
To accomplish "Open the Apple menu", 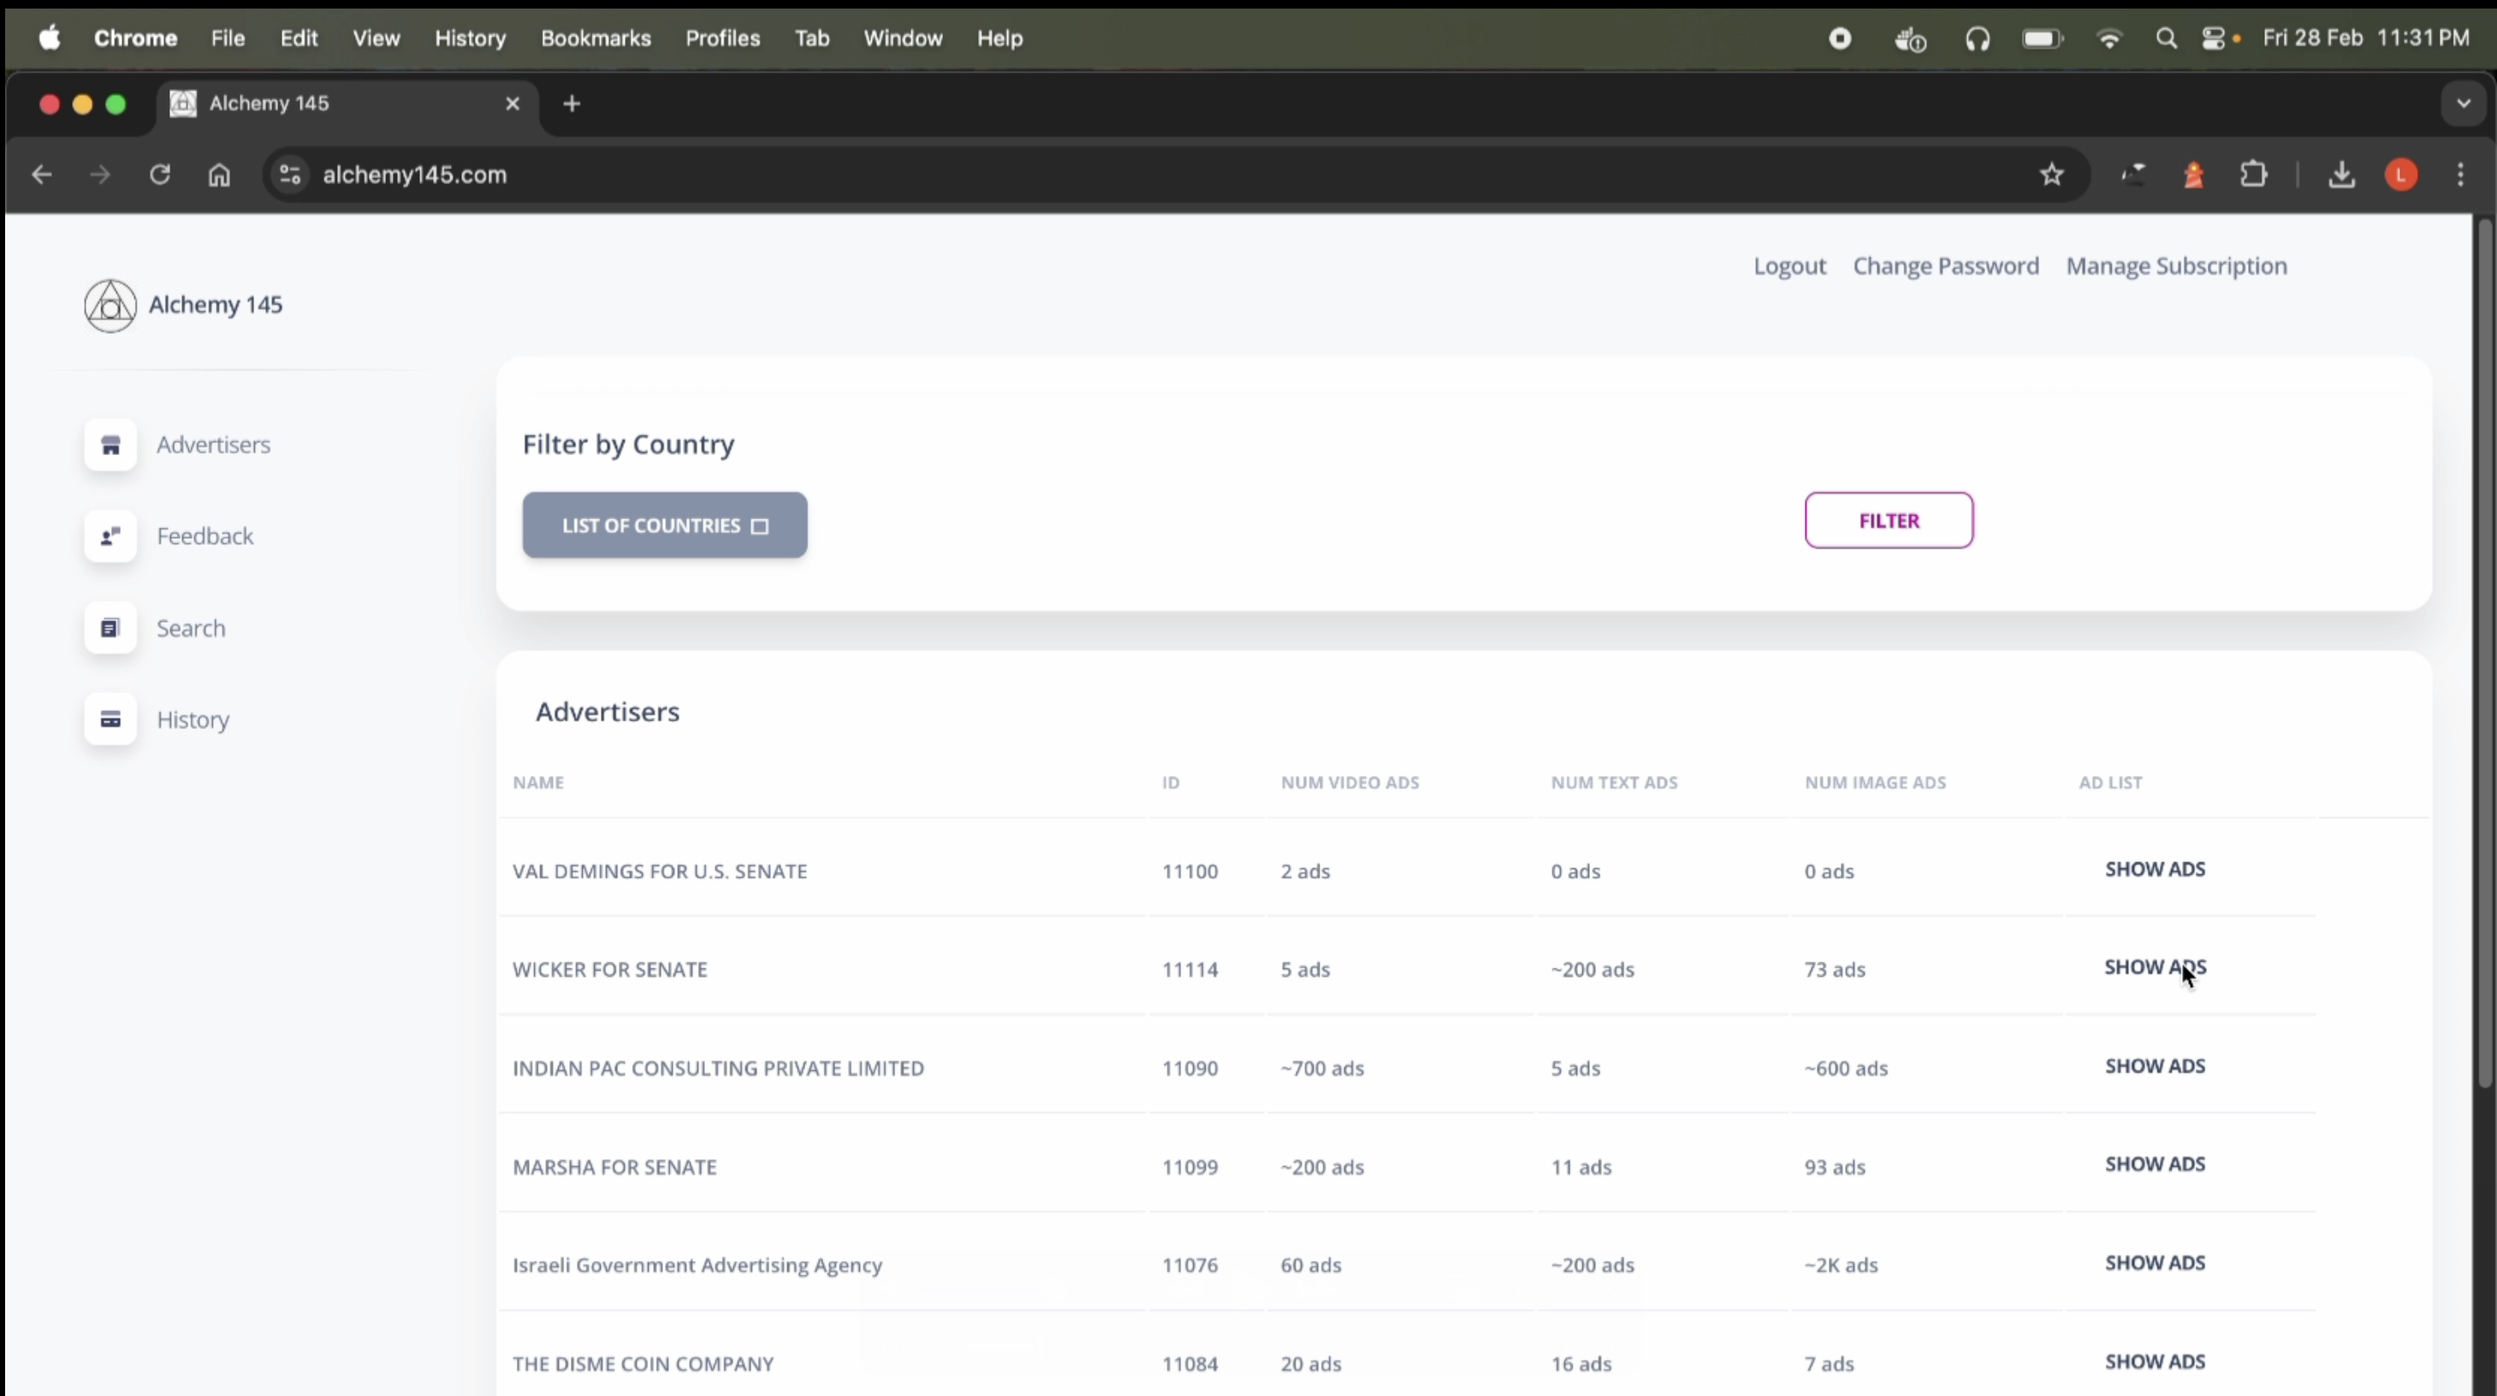I will pyautogui.click(x=50, y=38).
